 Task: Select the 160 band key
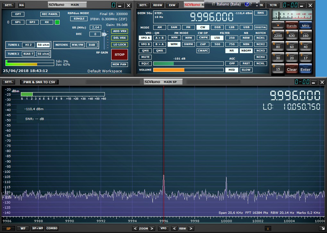305,36
